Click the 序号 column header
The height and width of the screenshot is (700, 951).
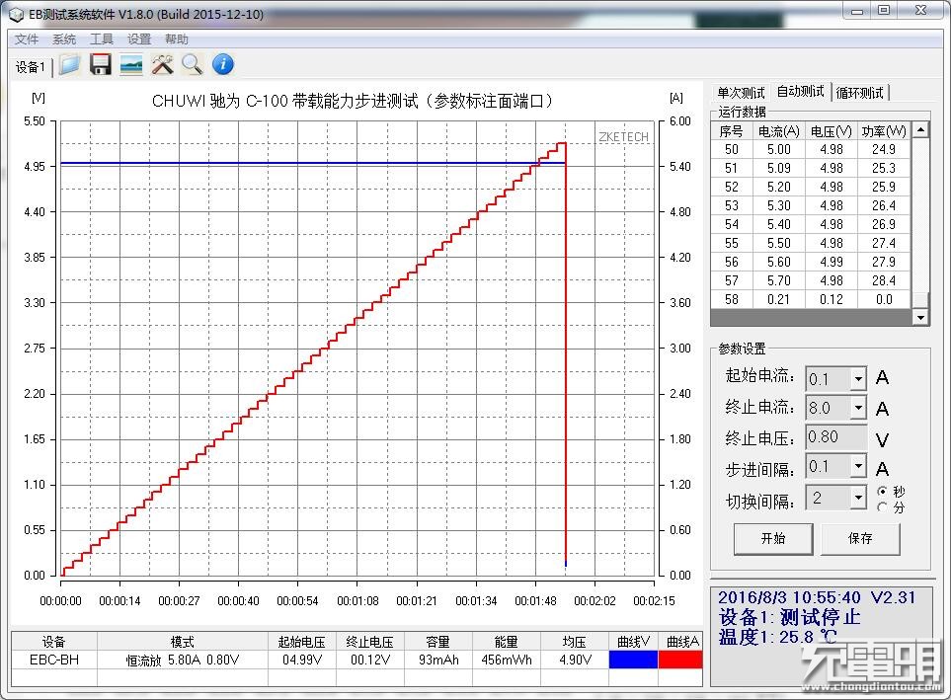(732, 131)
